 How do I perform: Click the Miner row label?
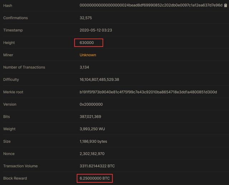point(8,55)
